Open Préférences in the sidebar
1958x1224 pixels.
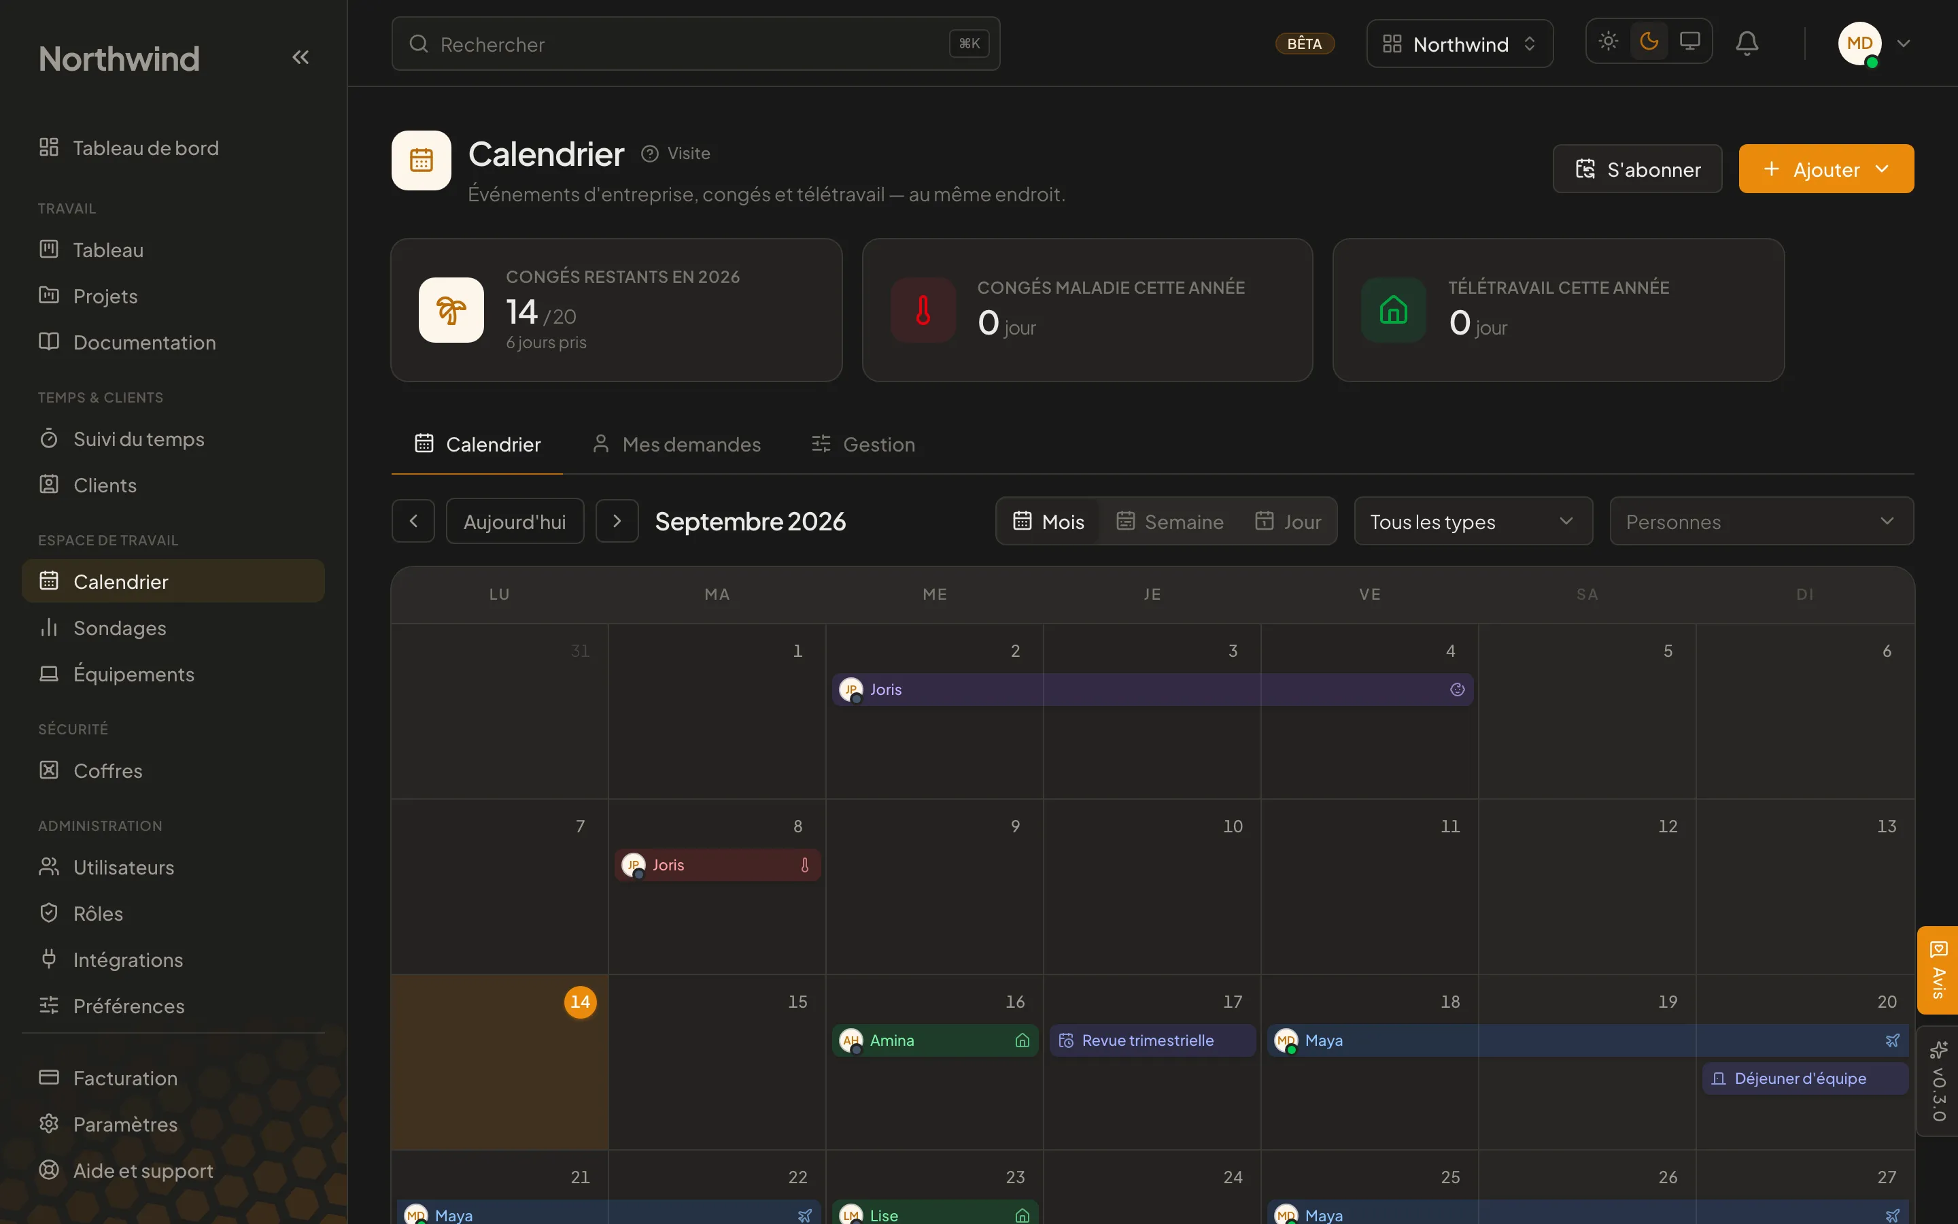pyautogui.click(x=173, y=1006)
